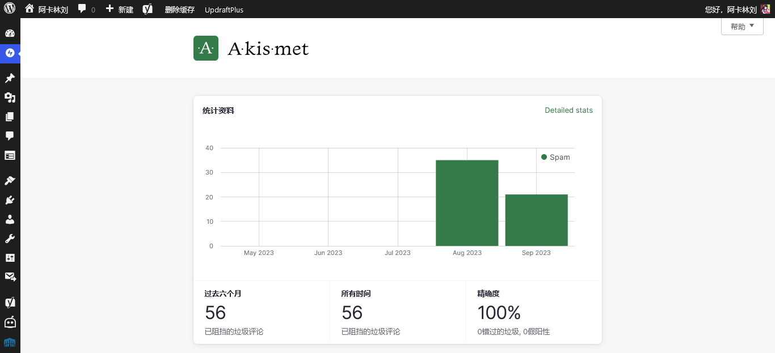Open the WordPress logo menu
775x353 pixels.
(10, 8)
